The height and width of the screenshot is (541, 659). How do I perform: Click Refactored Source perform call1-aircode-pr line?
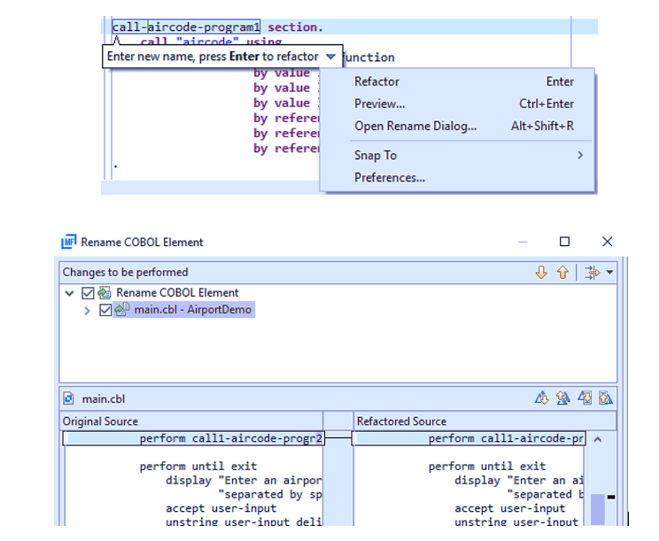[469, 438]
